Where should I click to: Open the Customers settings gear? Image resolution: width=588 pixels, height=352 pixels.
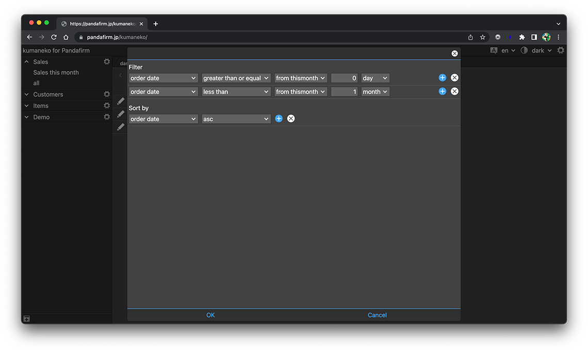click(107, 94)
